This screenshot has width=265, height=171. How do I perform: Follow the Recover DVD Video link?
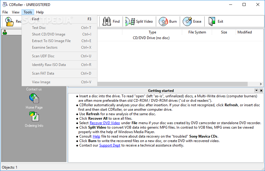(105, 123)
